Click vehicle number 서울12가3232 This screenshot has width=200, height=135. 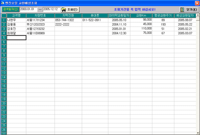coord(36,29)
